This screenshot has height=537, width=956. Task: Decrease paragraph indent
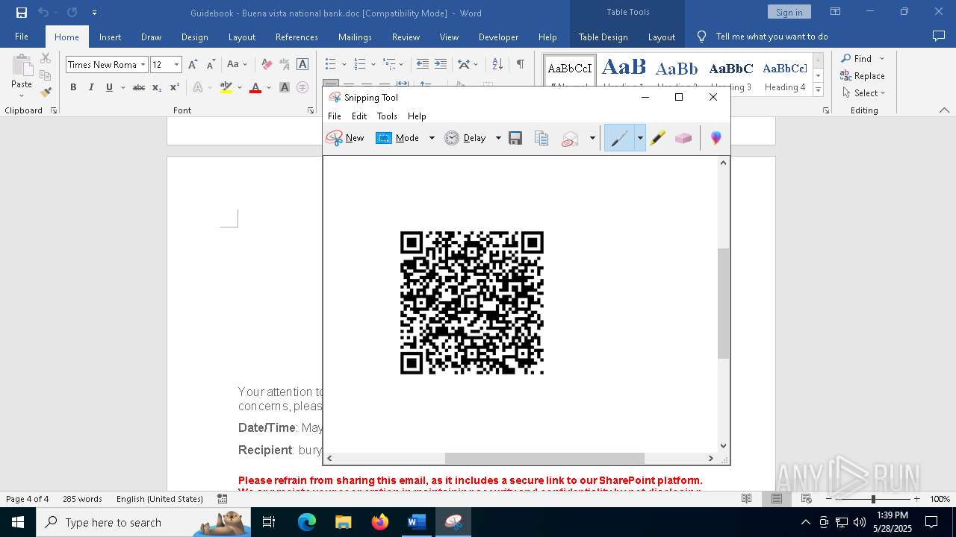[x=423, y=64]
